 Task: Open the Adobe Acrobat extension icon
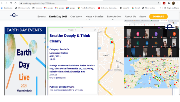point(164,3)
